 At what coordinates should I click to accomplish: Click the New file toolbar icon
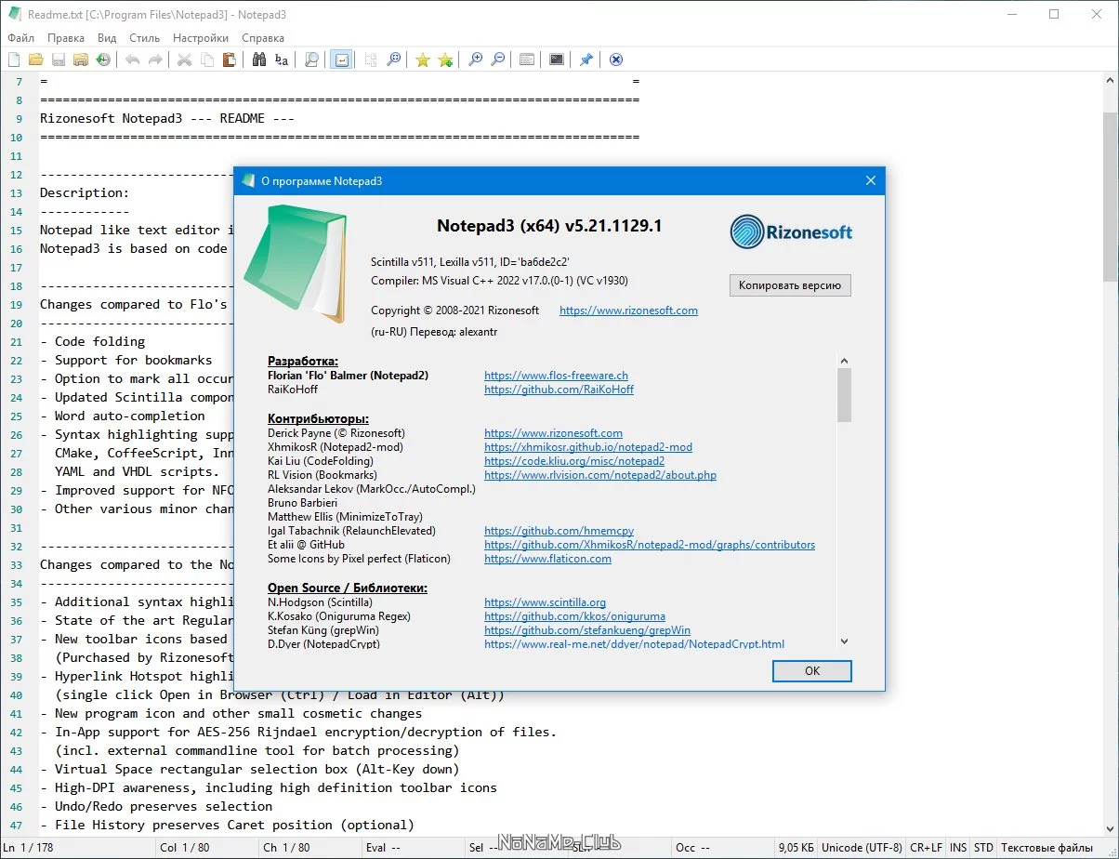[x=14, y=59]
